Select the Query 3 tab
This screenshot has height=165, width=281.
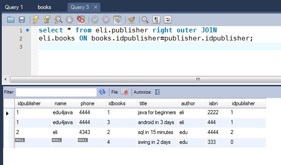point(80,7)
